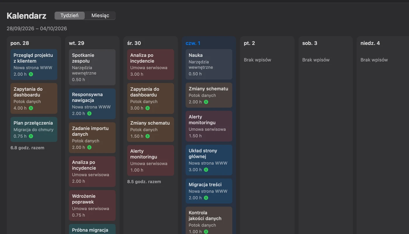
Task: Open Wednesday's Zmiany schematu entry
Action: point(150,129)
